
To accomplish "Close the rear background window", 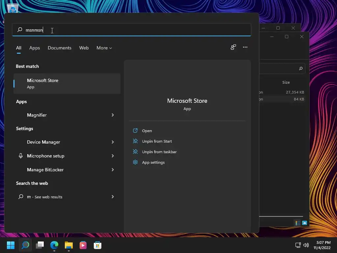I will pyautogui.click(x=293, y=28).
